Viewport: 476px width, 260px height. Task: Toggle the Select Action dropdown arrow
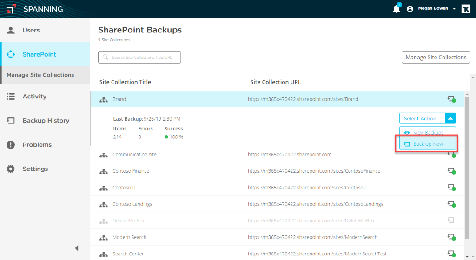tap(450, 118)
